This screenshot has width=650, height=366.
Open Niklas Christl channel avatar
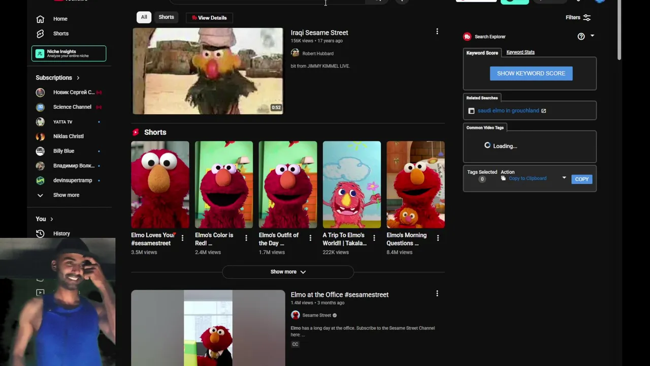40,136
